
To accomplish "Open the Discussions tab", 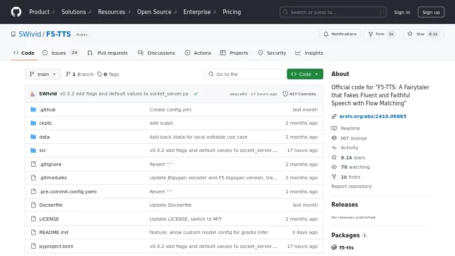I will coord(157,53).
